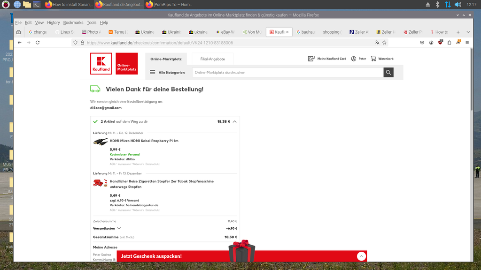The height and width of the screenshot is (270, 481).
Task: Go back in Firefox
Action: point(20,43)
